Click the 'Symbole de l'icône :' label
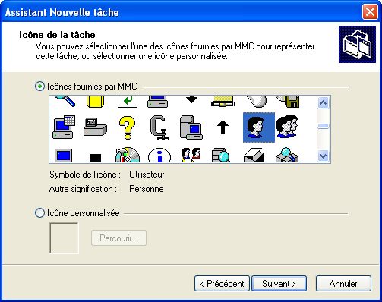Screen dimensions: 382x302 click(x=85, y=175)
